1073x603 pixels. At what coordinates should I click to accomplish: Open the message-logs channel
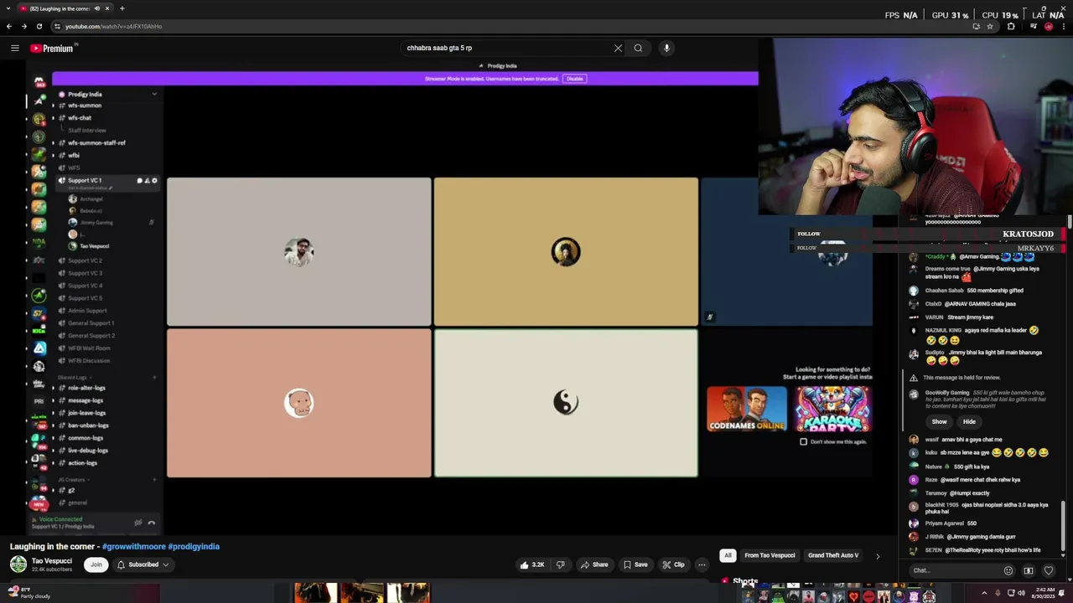85,400
